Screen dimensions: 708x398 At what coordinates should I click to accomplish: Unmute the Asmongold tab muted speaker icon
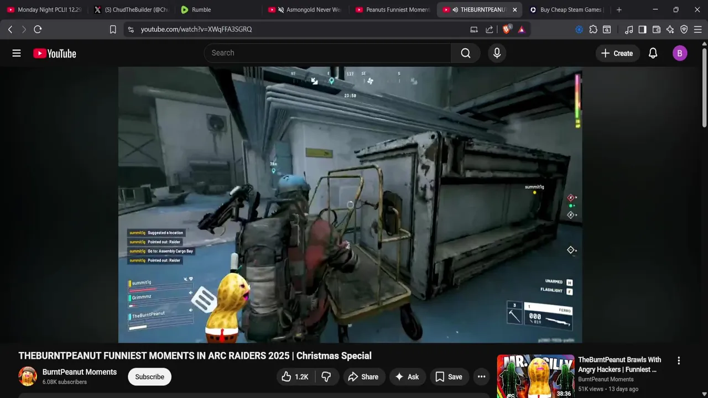pos(281,9)
